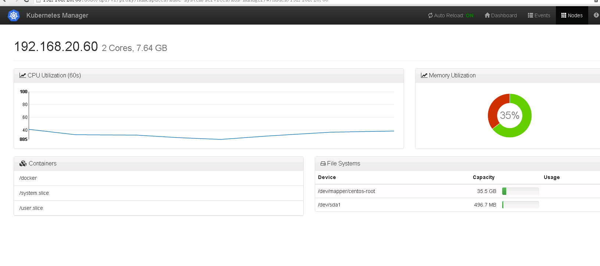Image resolution: width=600 pixels, height=266 pixels.
Task: Click the File Systems drive icon
Action: [x=323, y=164]
